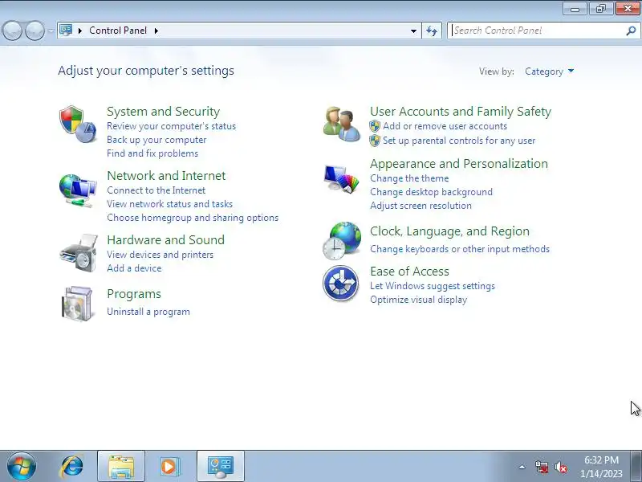Expand the arrow before Control Panel in the breadcrumb
The image size is (642, 482).
(80, 31)
